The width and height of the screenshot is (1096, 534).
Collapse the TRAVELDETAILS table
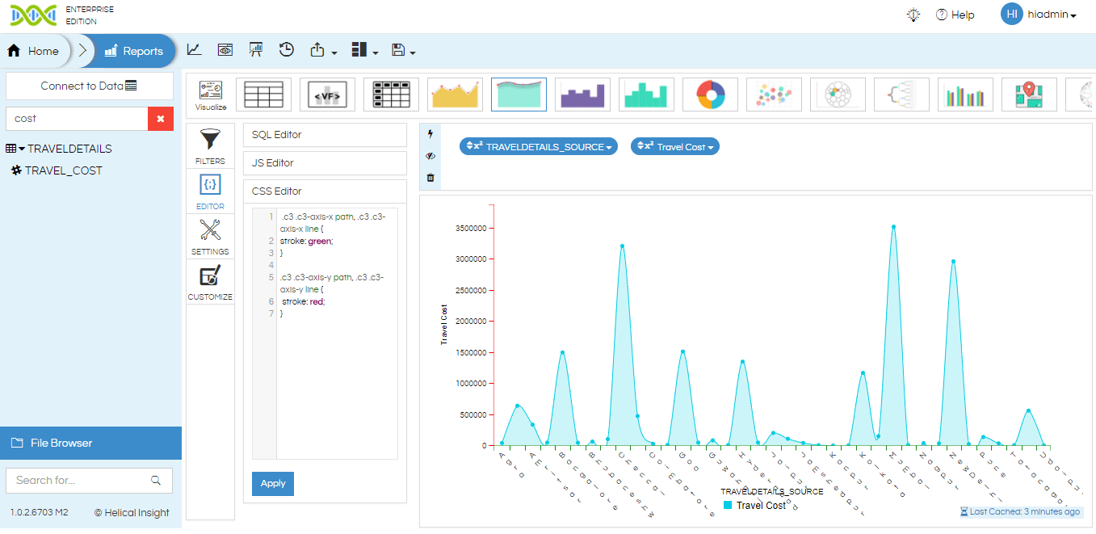(x=22, y=149)
